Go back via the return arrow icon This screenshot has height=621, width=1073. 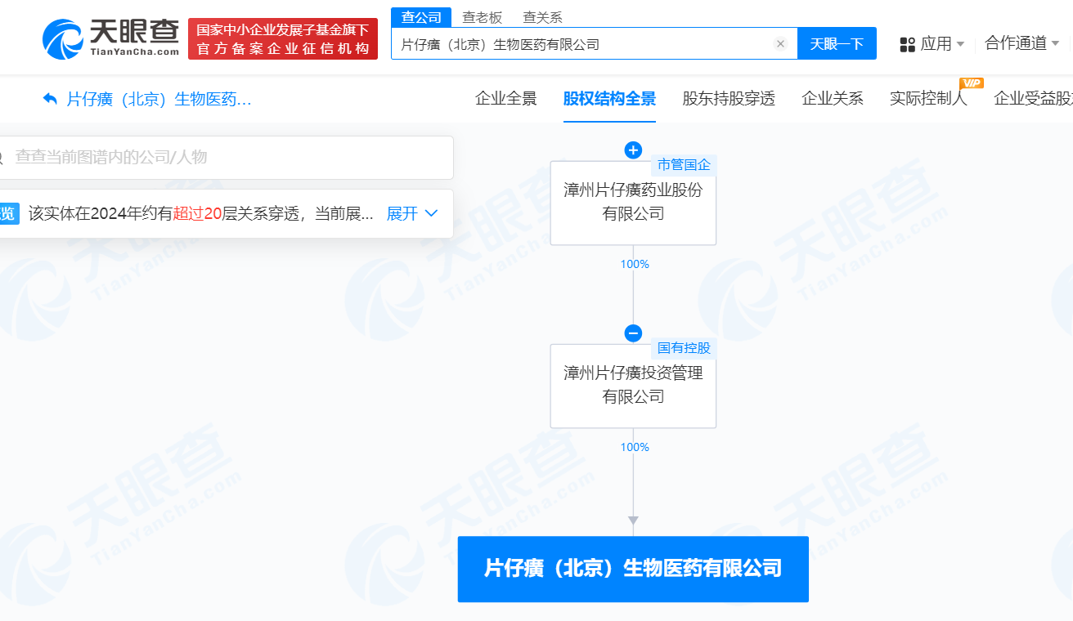(50, 100)
